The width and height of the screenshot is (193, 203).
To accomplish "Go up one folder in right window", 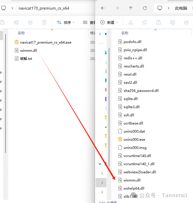I will pos(131,8).
